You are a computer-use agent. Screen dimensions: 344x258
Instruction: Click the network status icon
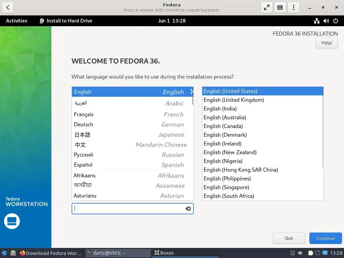[316, 21]
